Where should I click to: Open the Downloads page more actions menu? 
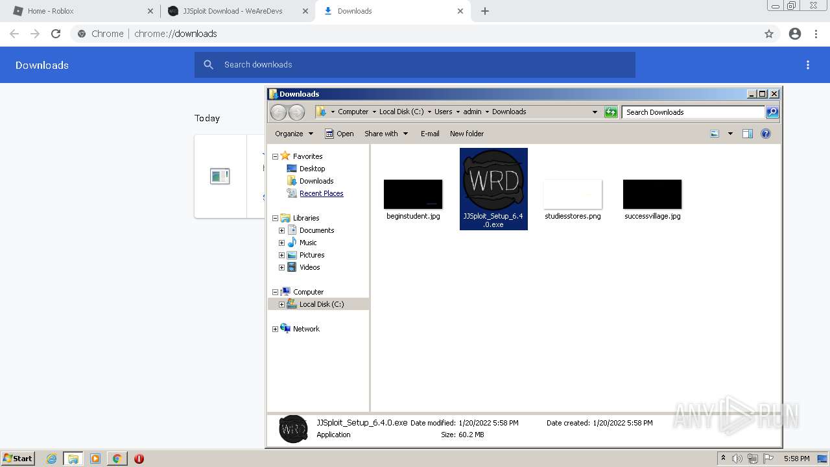pyautogui.click(x=808, y=65)
